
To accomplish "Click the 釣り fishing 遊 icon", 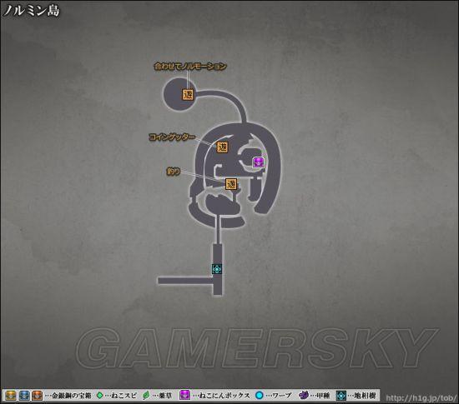I will [231, 184].
